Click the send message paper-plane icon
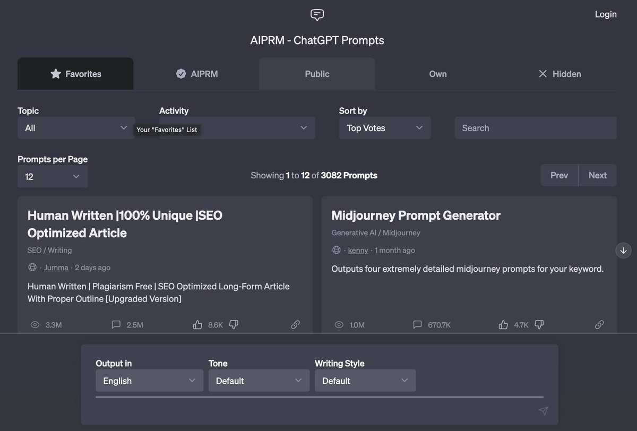Viewport: 637px width, 431px height. (x=543, y=411)
